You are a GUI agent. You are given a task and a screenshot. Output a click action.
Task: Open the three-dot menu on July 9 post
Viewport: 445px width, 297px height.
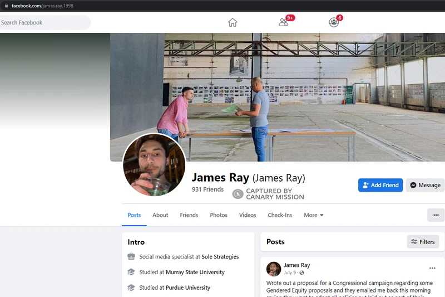(432, 268)
